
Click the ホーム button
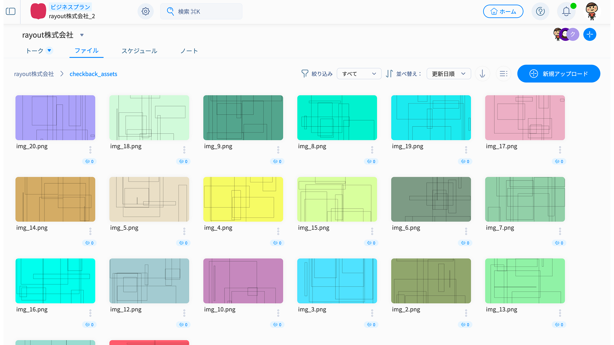point(503,11)
